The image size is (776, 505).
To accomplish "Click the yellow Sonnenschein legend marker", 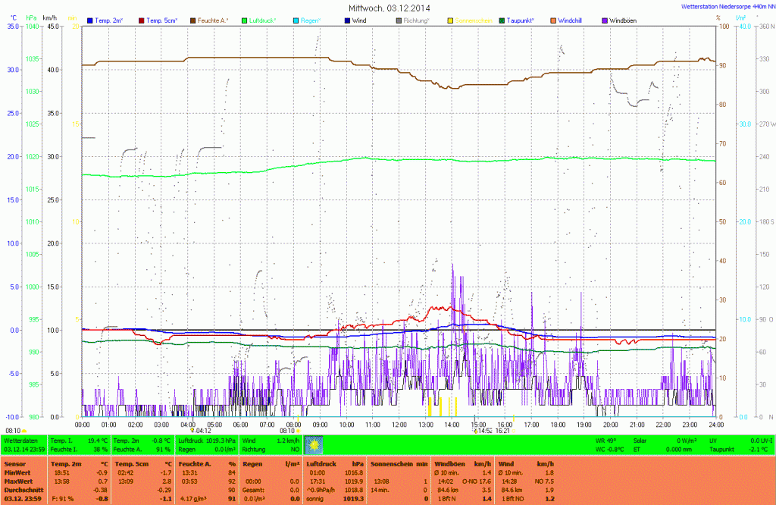I will tap(451, 20).
